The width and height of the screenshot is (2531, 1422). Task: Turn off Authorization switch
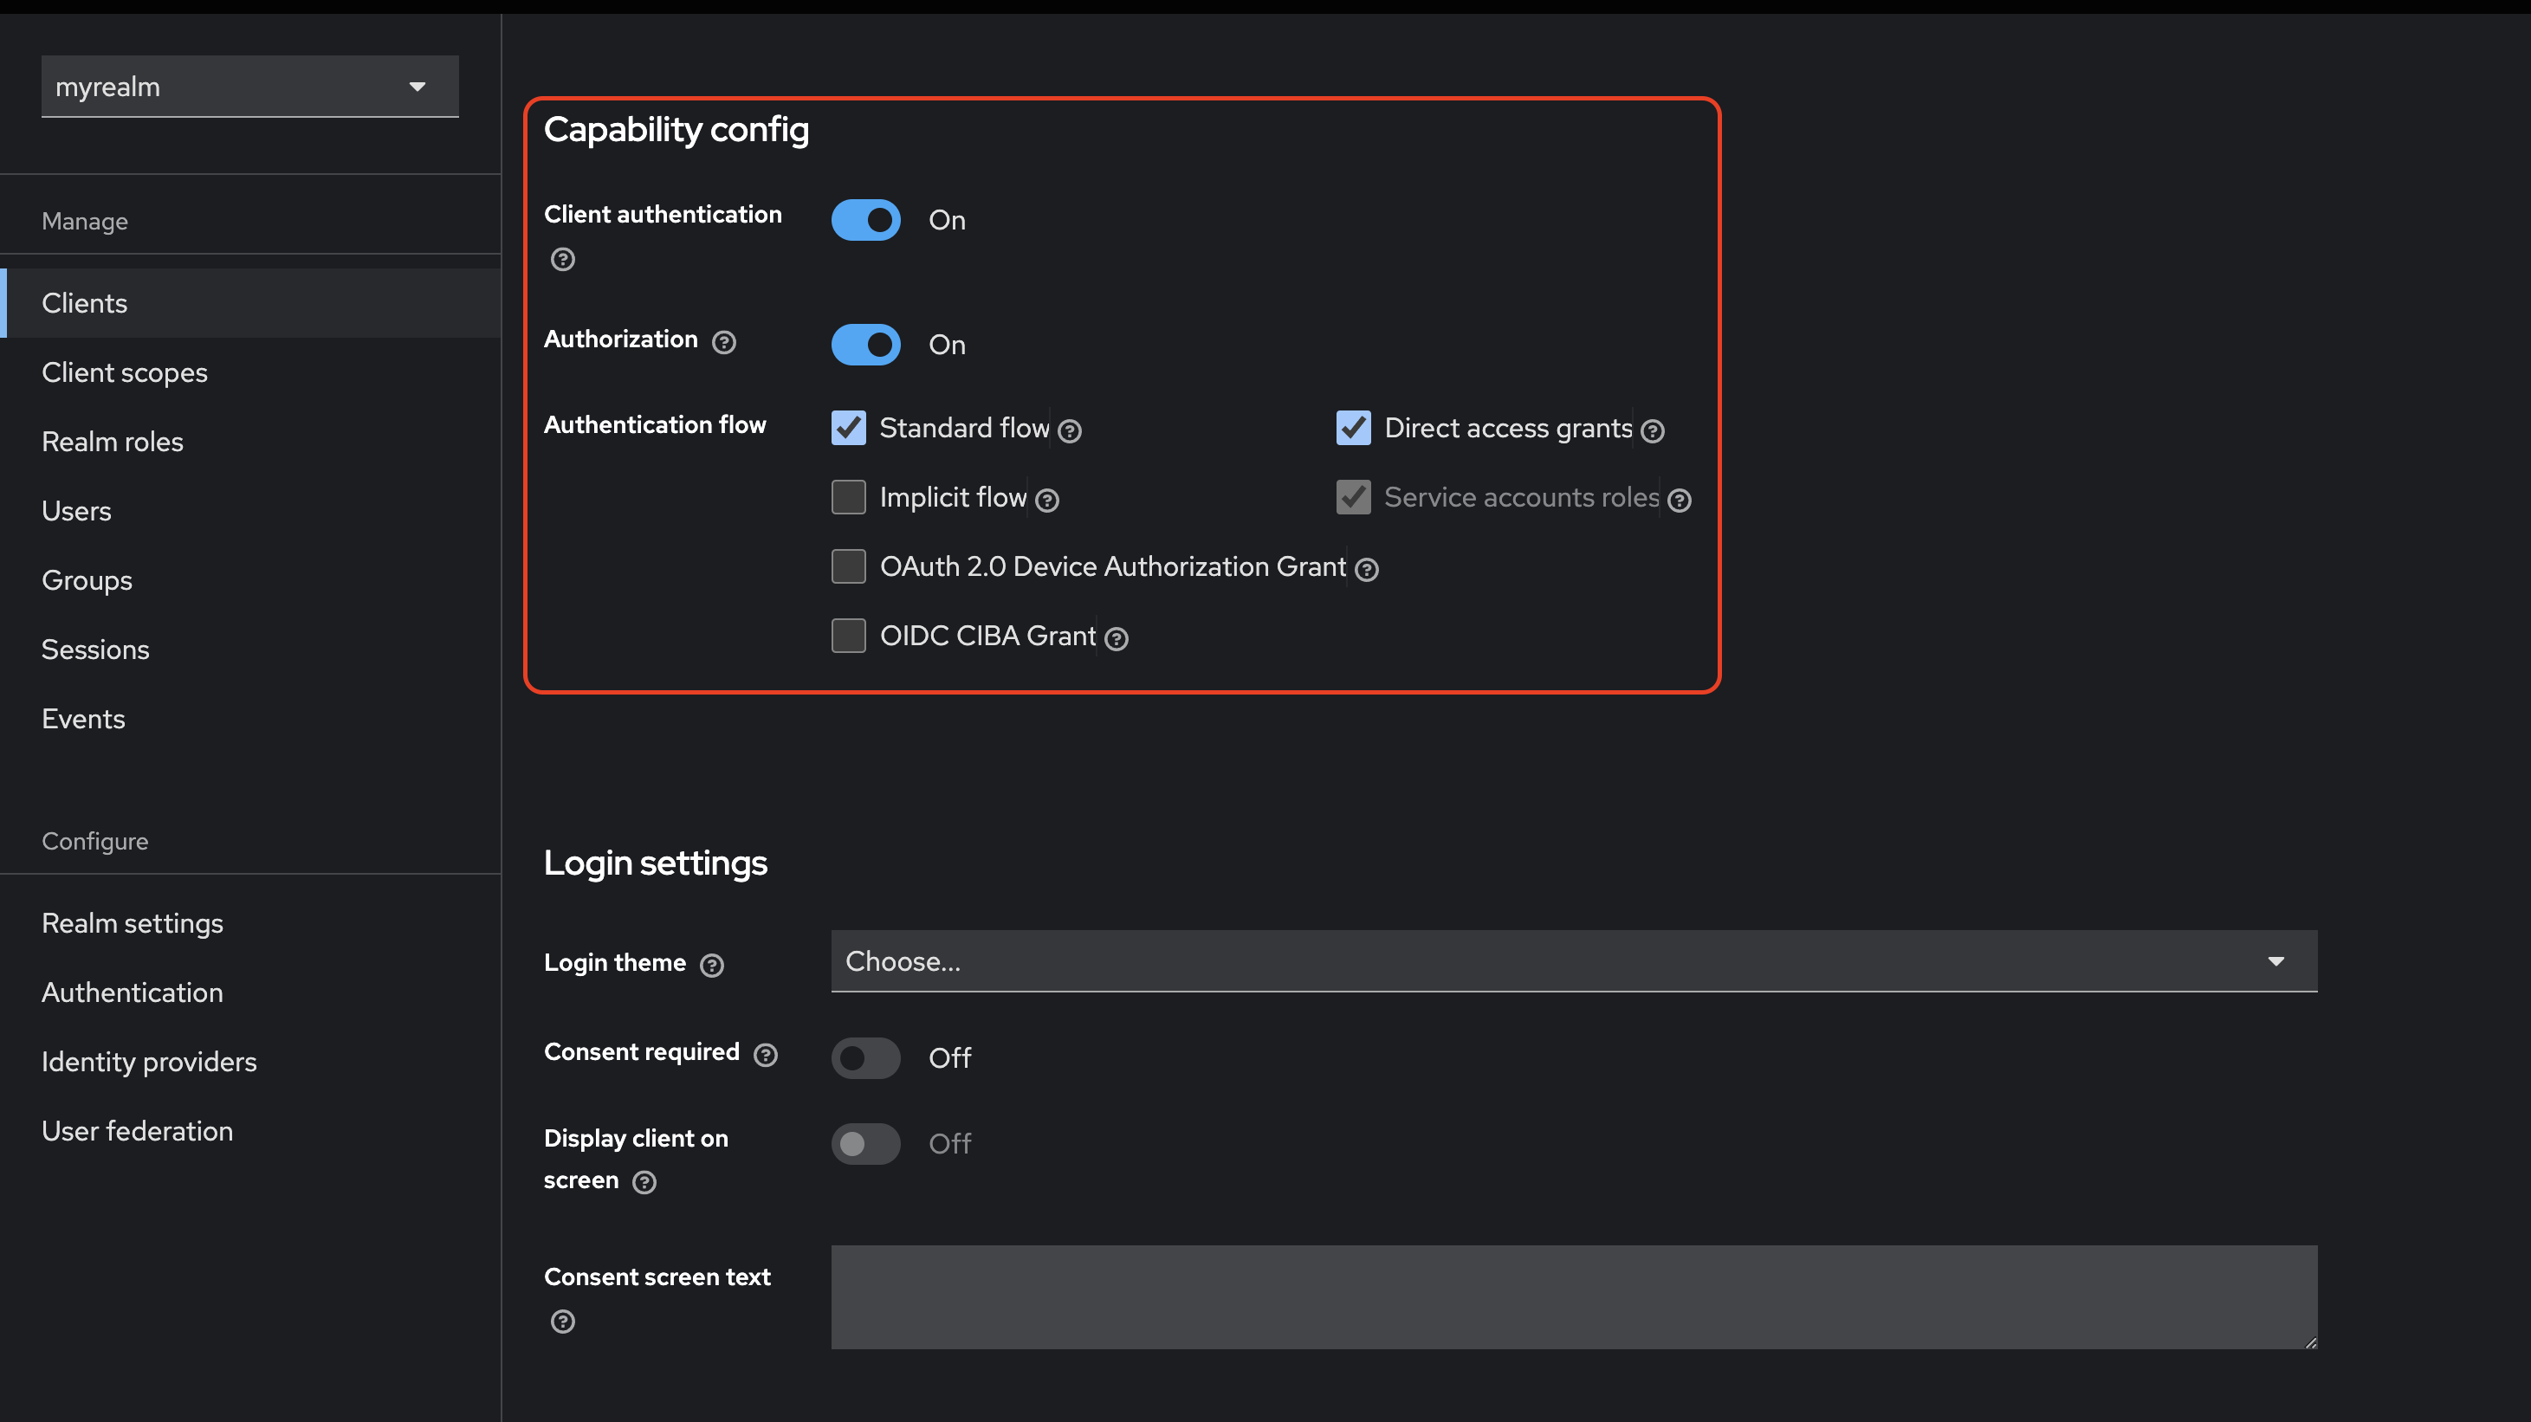coord(865,345)
